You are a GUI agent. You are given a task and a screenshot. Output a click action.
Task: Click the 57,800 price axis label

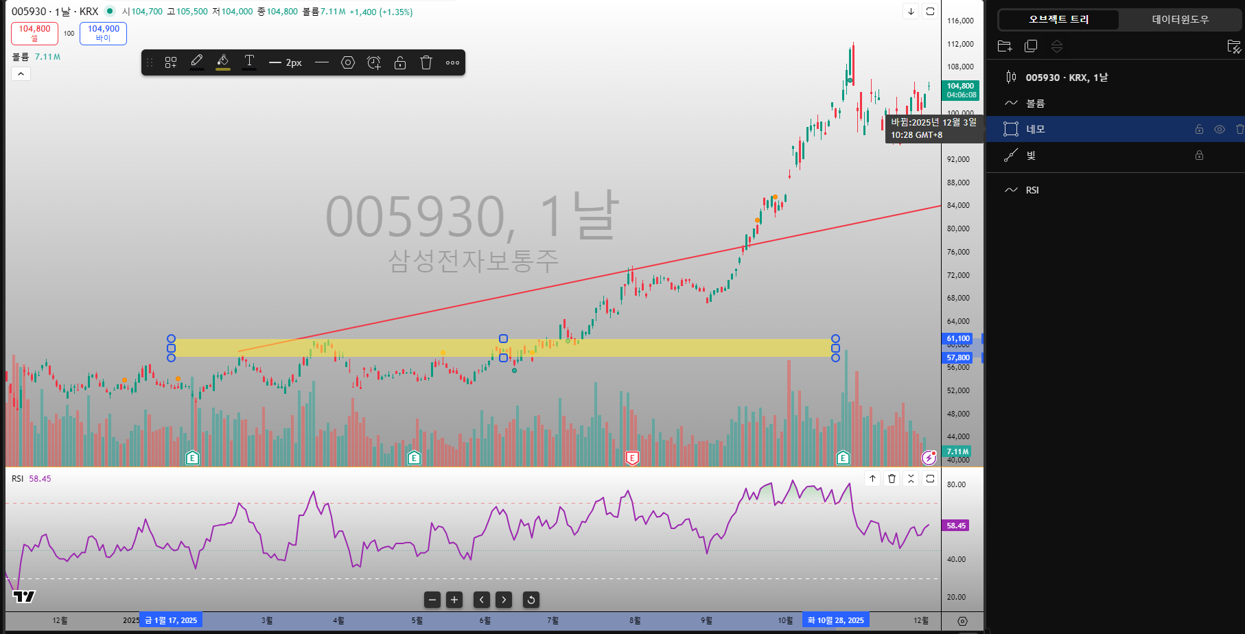point(958,357)
